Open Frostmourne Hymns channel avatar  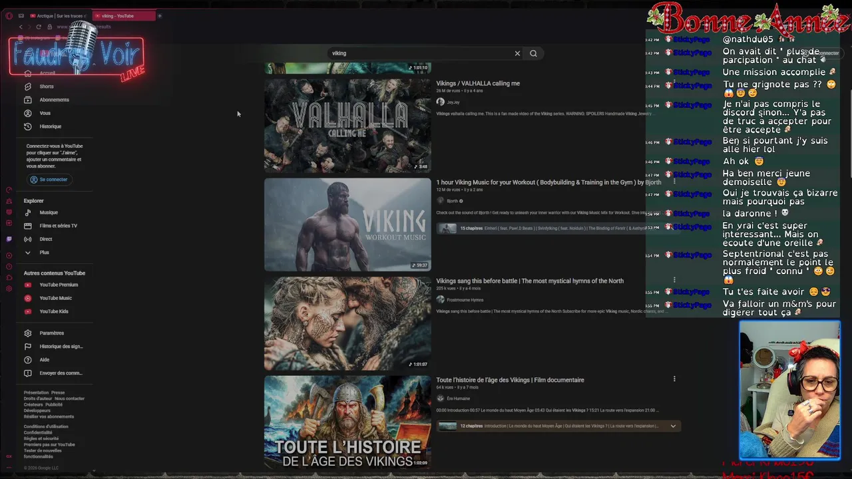point(440,299)
